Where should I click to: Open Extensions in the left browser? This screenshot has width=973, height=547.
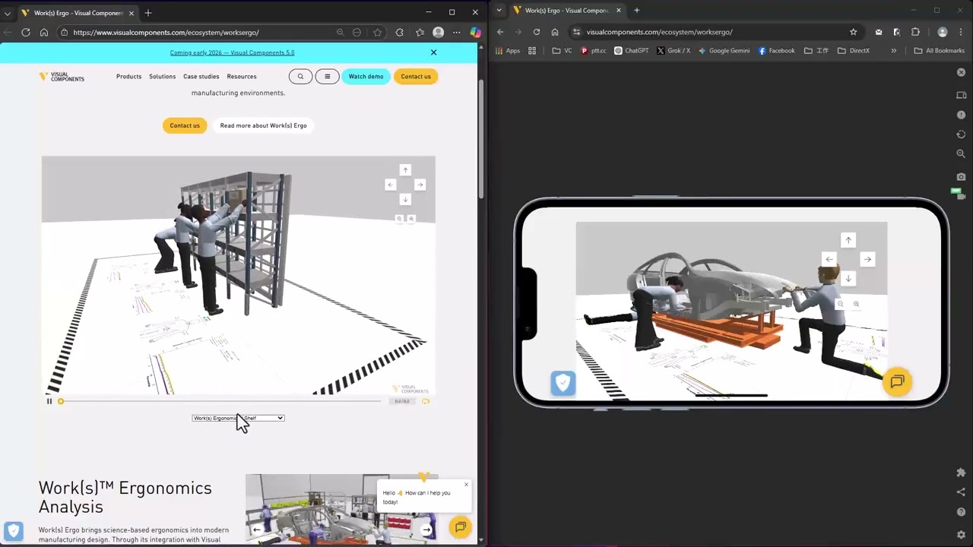point(399,32)
